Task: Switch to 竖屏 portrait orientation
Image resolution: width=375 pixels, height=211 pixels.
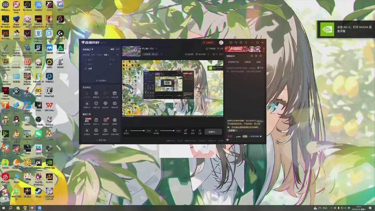Action: point(118,49)
